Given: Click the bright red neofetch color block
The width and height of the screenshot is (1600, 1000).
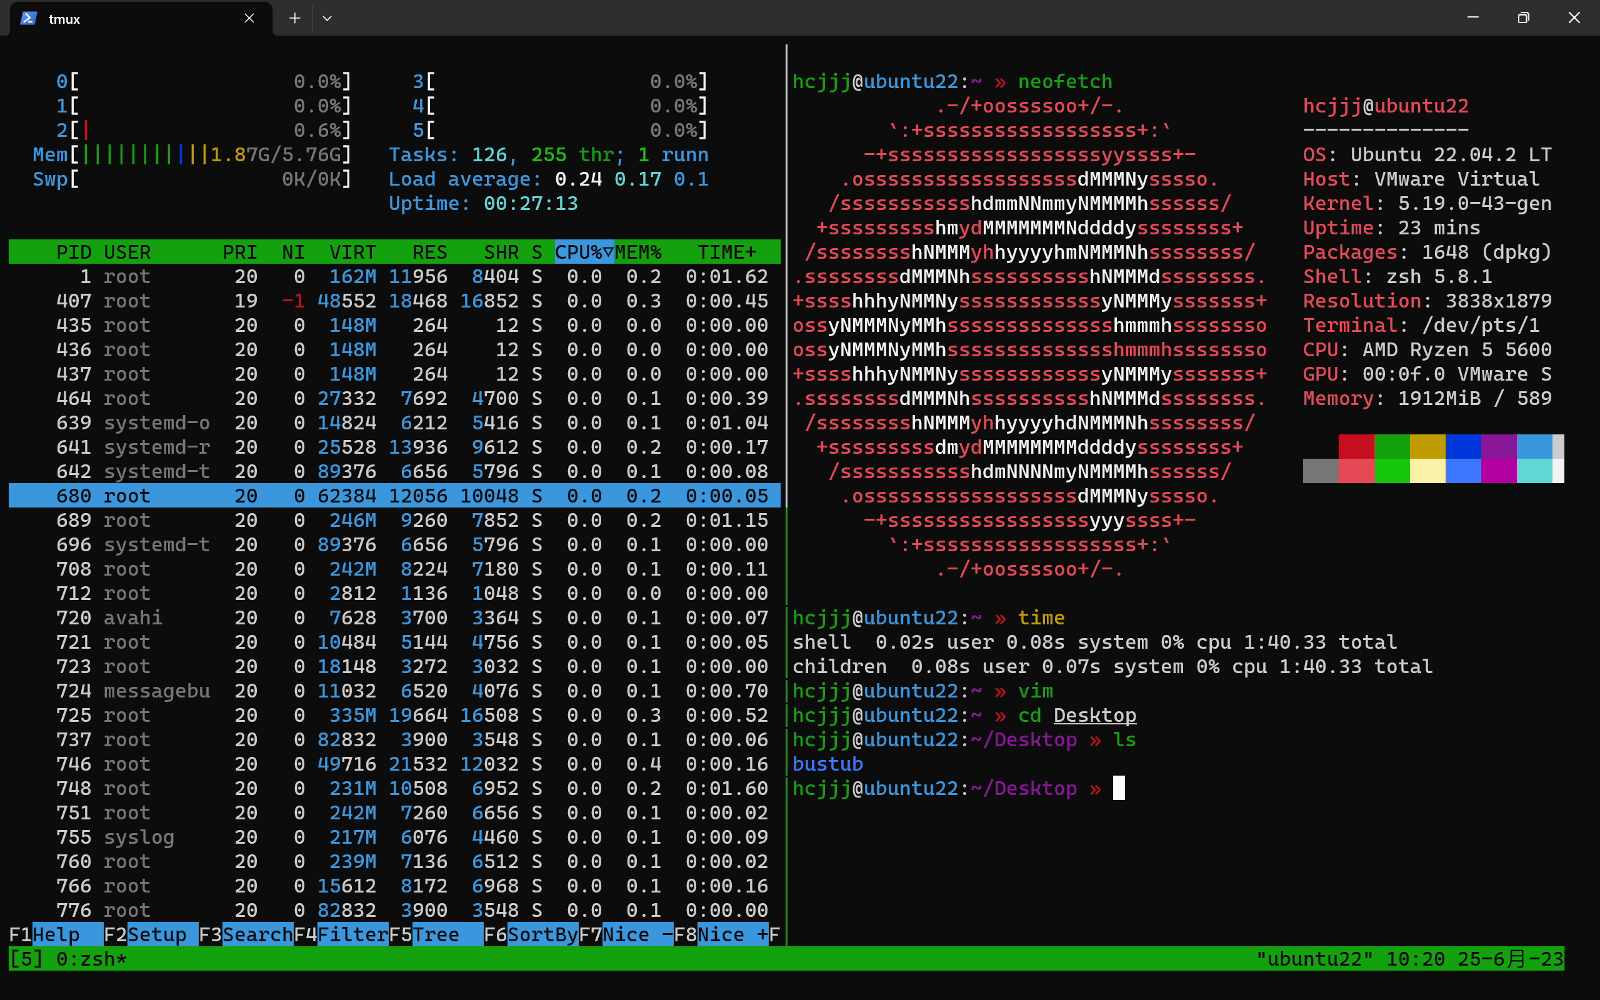Looking at the screenshot, I should point(1356,471).
